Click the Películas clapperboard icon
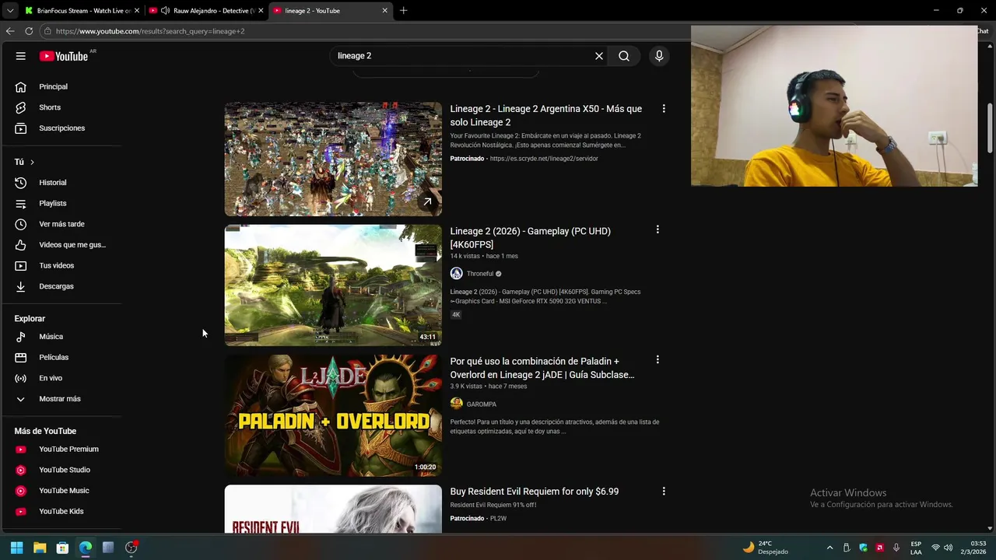 [x=21, y=357]
